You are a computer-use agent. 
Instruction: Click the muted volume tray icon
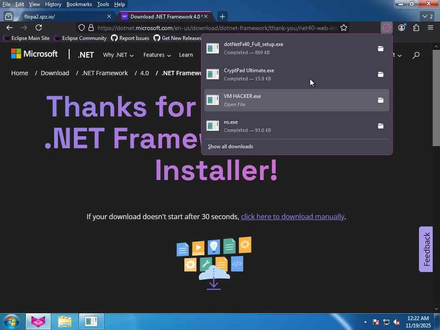tap(397, 322)
